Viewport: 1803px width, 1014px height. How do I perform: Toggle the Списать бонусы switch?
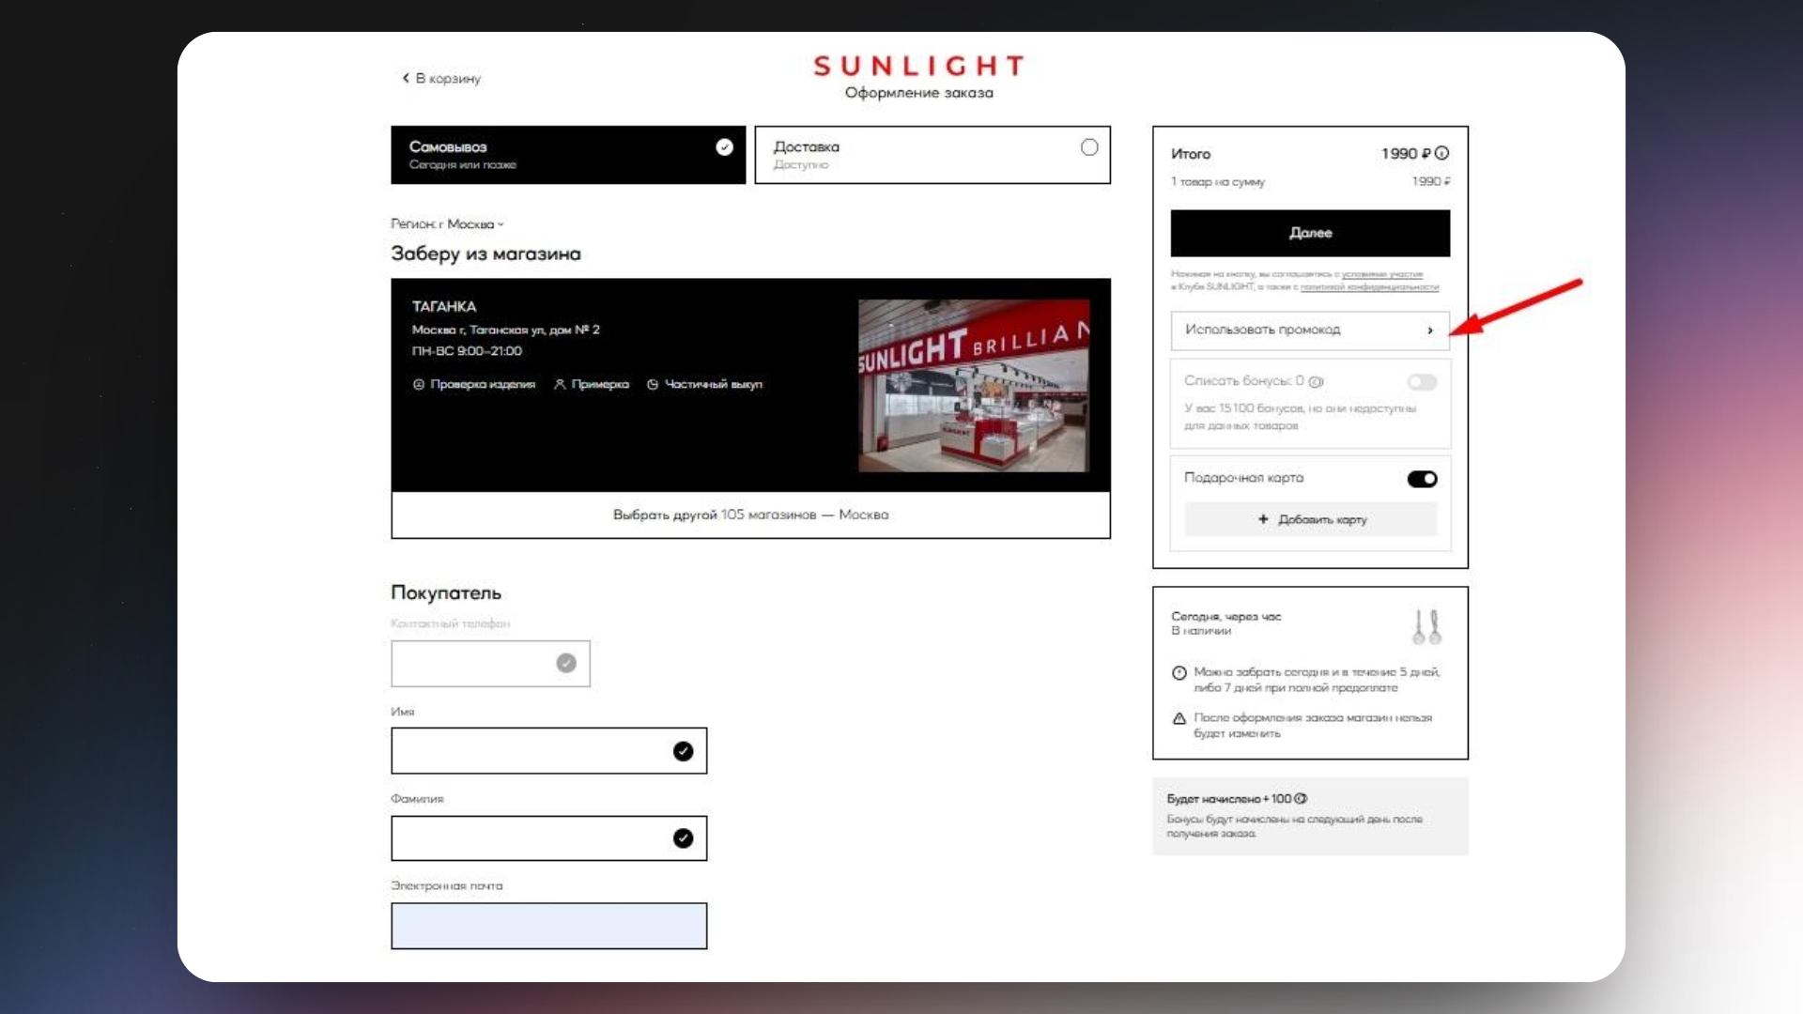point(1422,382)
